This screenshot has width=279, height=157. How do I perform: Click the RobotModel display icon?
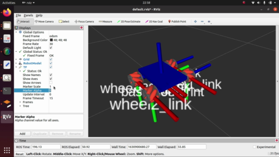pos(20,63)
